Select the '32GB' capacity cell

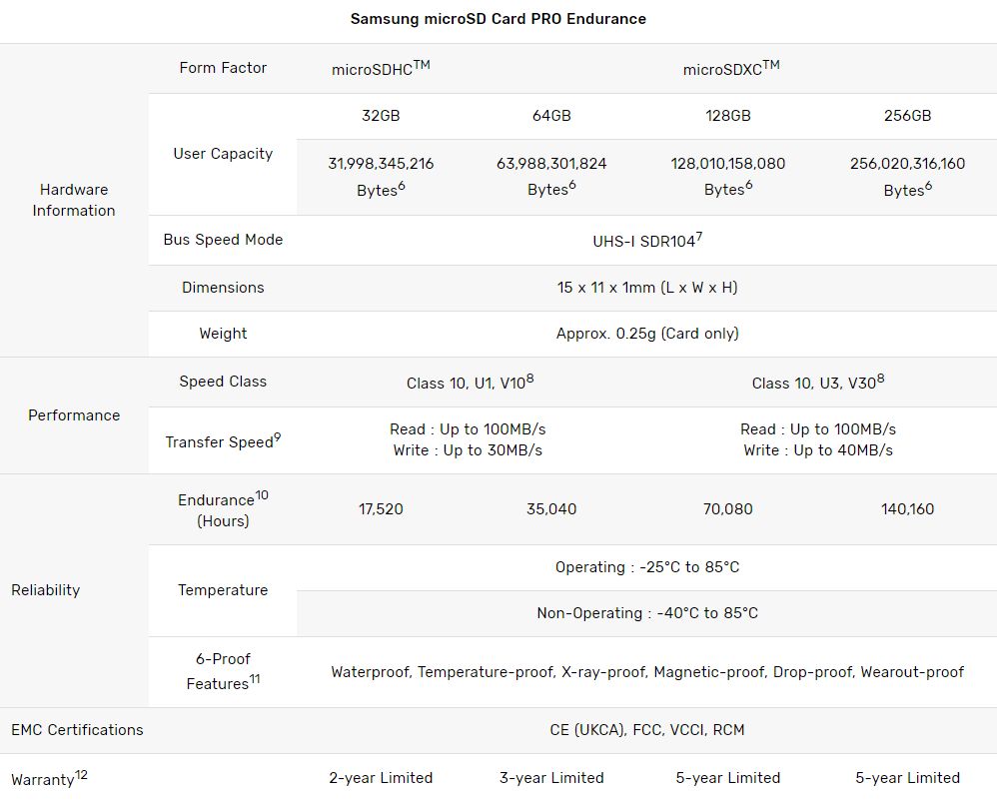pyautogui.click(x=381, y=116)
